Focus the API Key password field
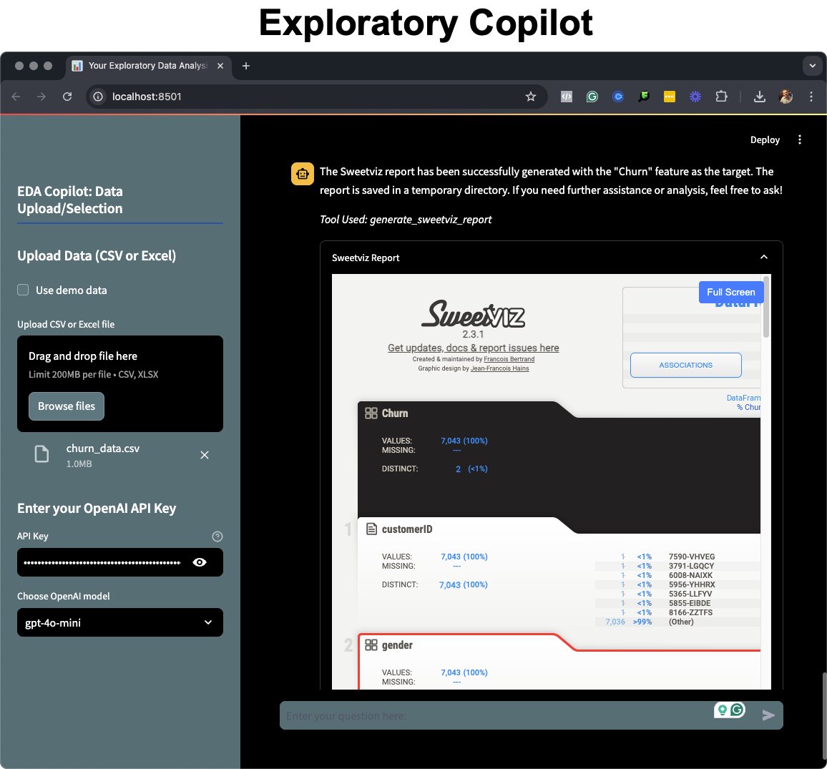Image resolution: width=827 pixels, height=769 pixels. click(x=103, y=562)
